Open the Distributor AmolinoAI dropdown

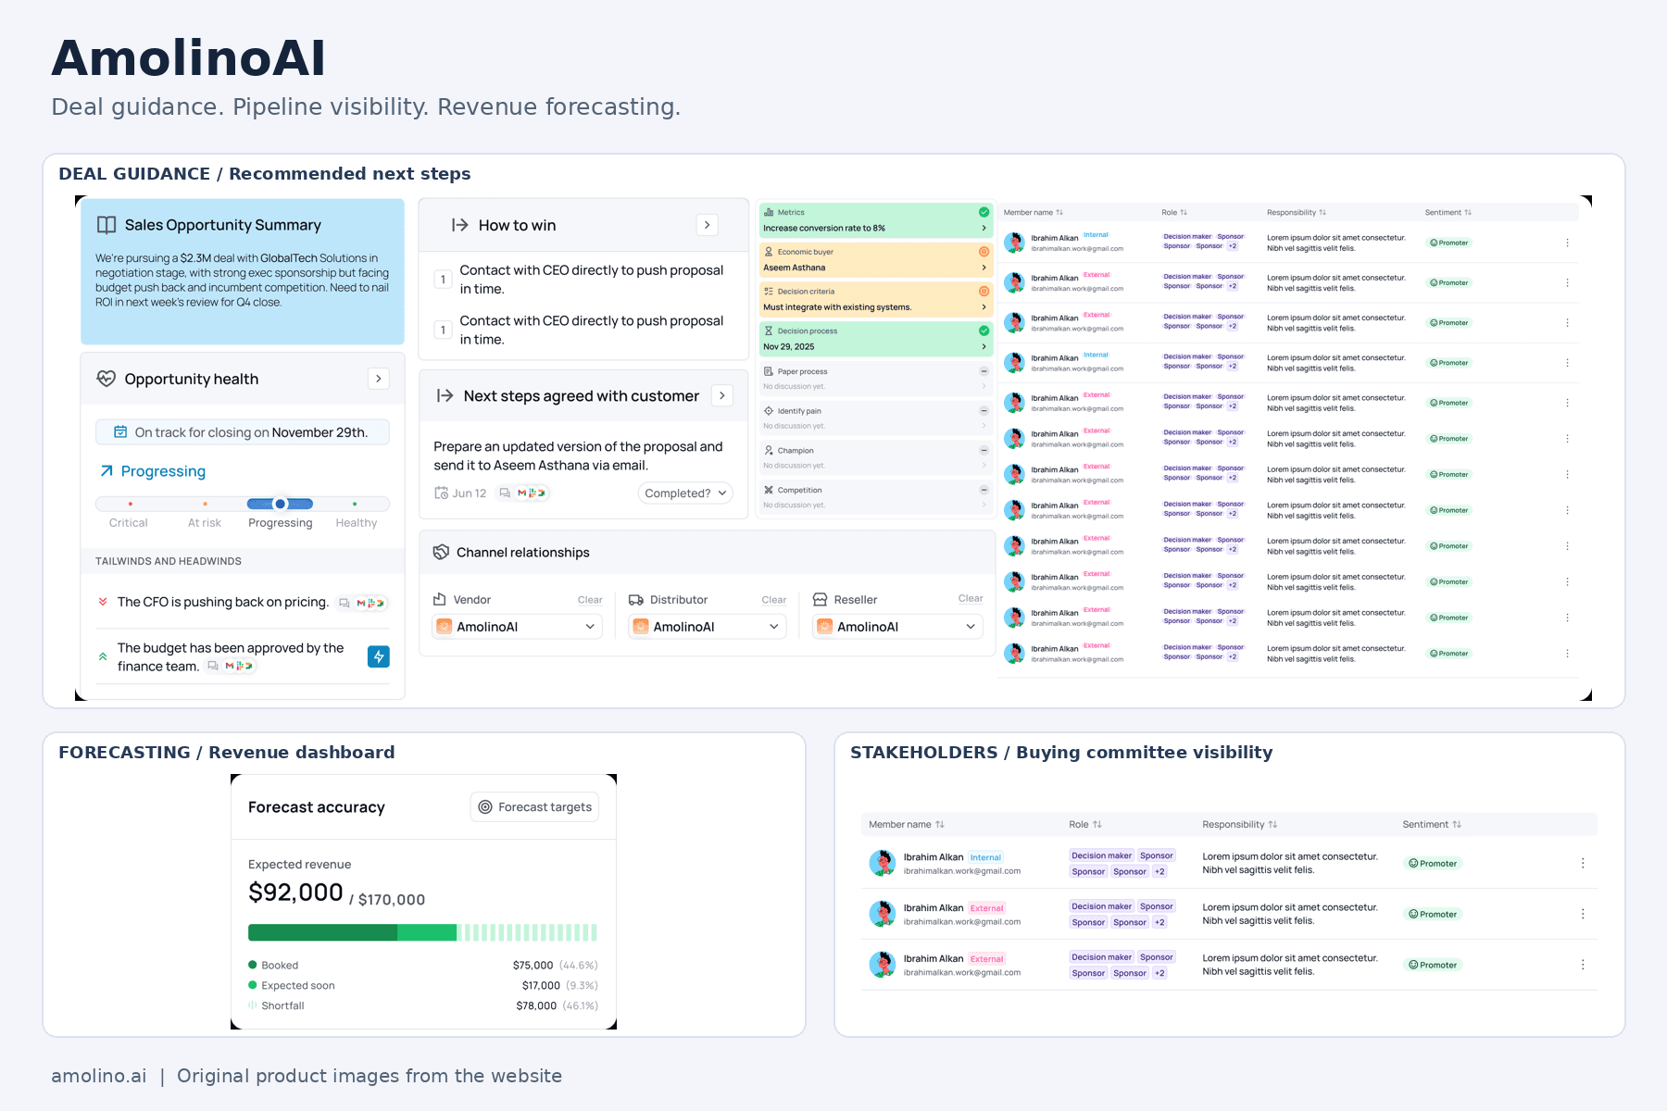708,627
